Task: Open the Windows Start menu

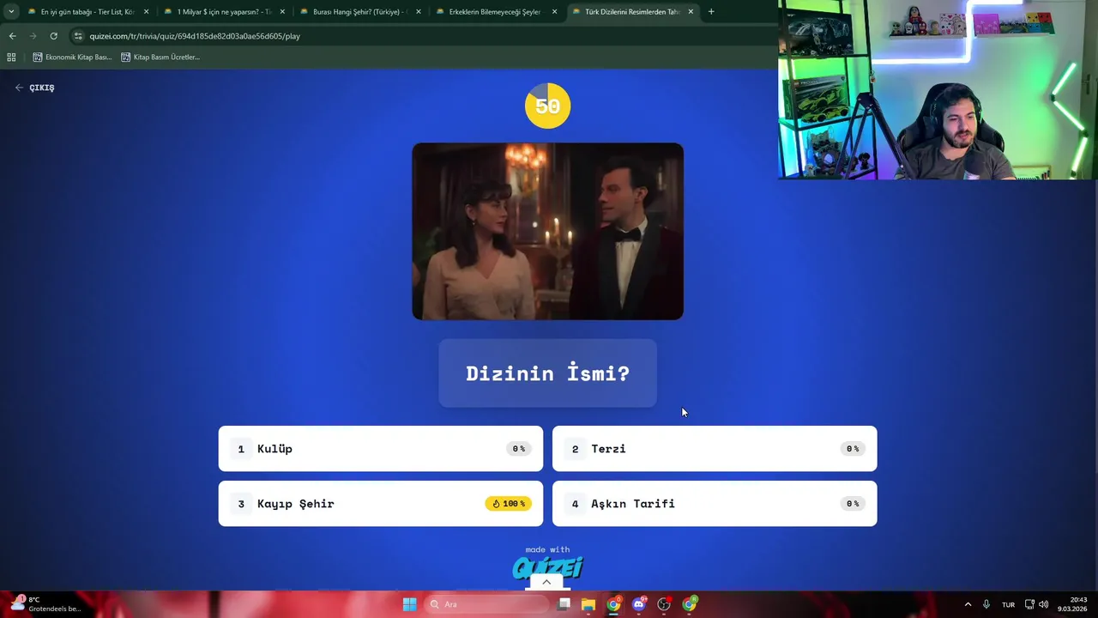Action: (x=409, y=604)
